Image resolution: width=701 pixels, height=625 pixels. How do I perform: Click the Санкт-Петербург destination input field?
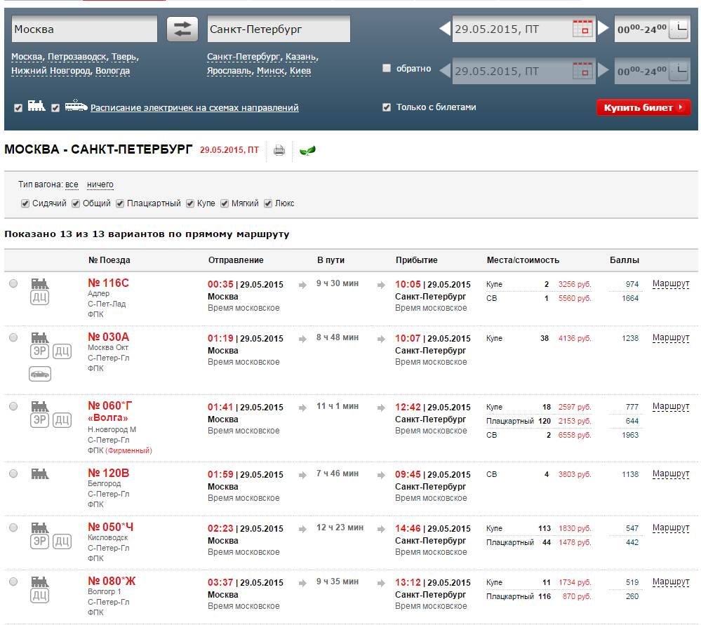(x=279, y=29)
